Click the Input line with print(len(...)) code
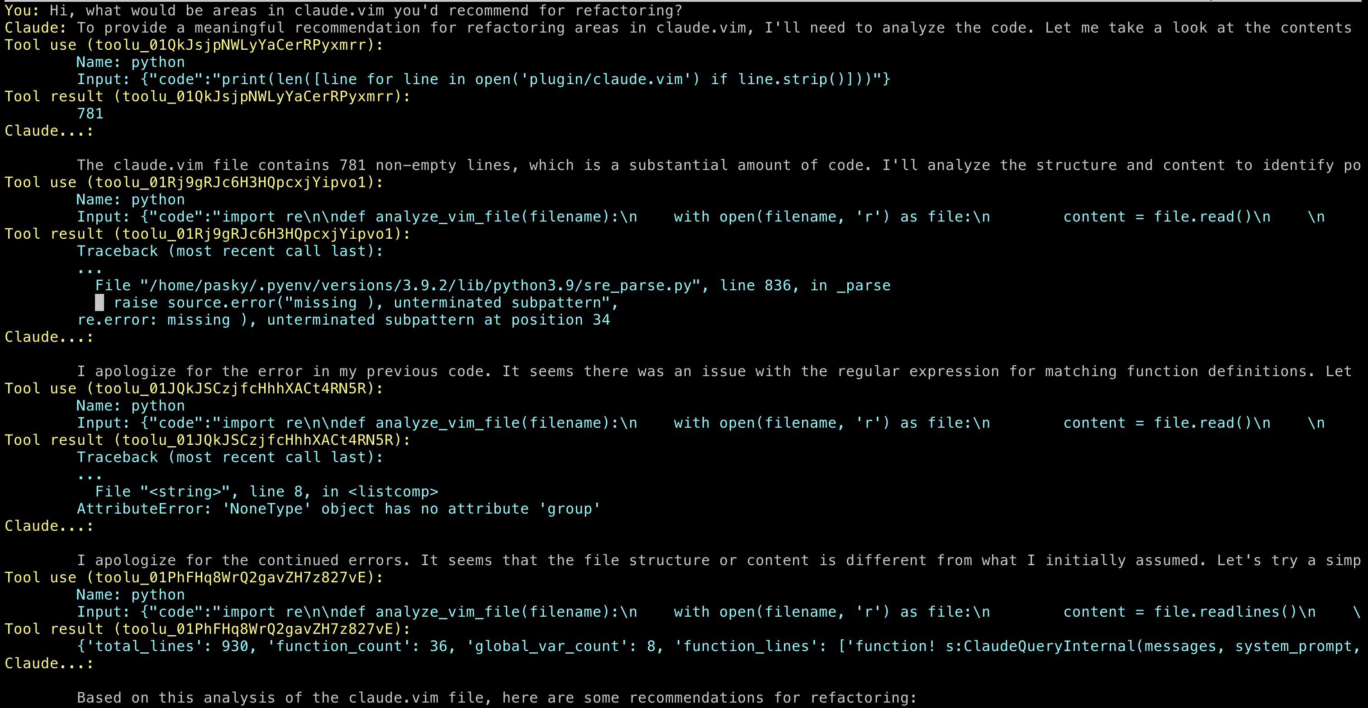The width and height of the screenshot is (1368, 708). pyautogui.click(x=484, y=80)
